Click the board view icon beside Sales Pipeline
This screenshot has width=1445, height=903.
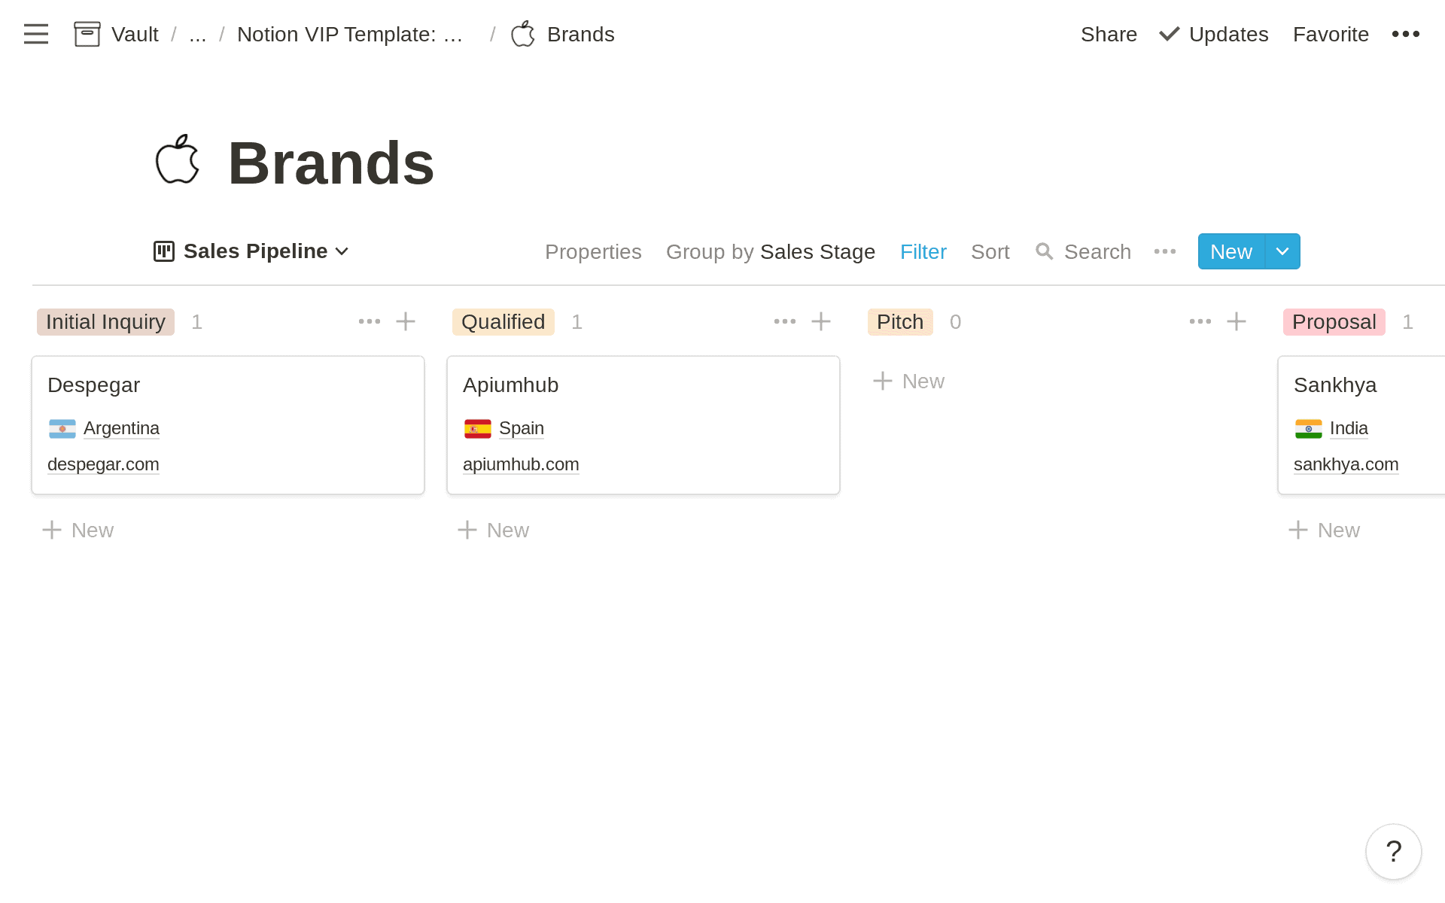163,251
